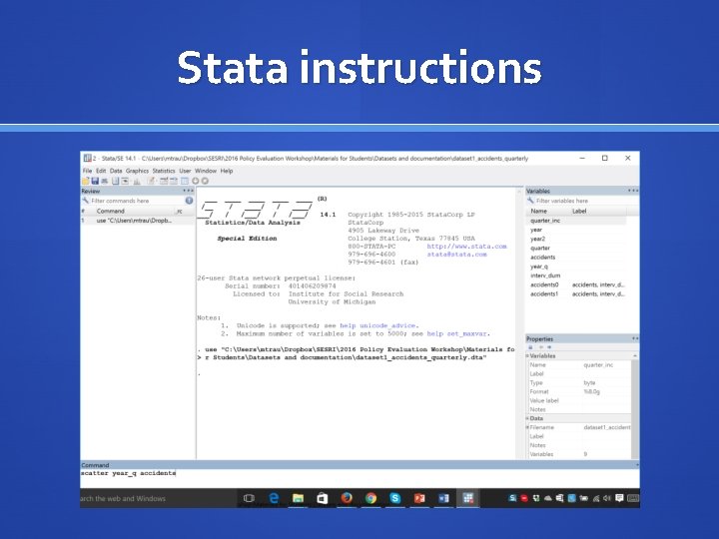Click the Filter variables here field
This screenshot has width=719, height=539.
(586, 201)
